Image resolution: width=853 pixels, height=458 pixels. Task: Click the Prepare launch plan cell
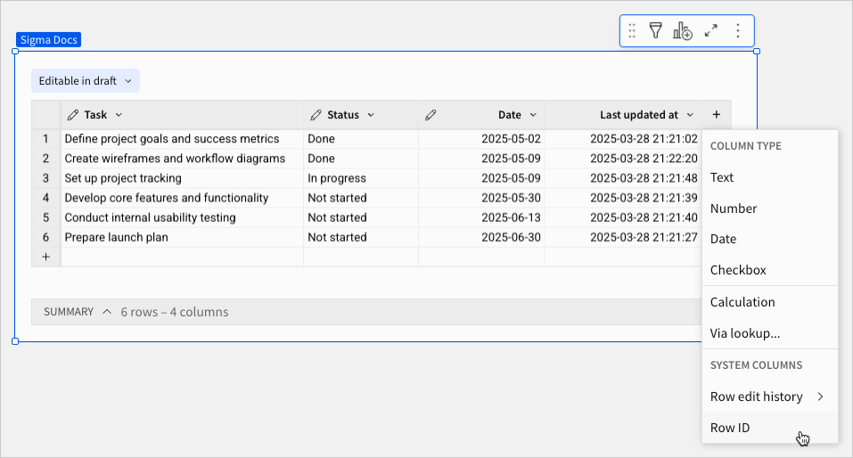tap(116, 238)
